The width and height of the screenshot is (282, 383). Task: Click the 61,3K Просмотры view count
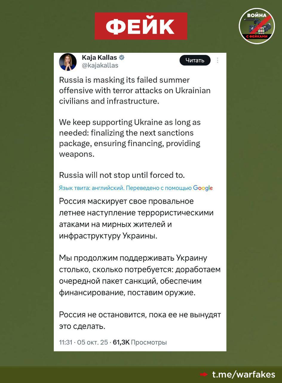point(140,342)
